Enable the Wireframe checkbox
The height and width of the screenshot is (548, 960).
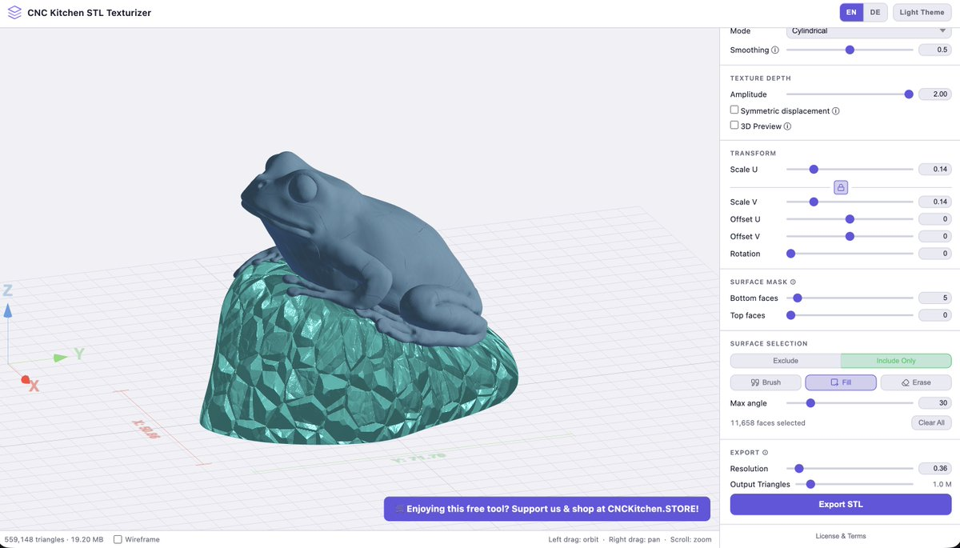[118, 539]
